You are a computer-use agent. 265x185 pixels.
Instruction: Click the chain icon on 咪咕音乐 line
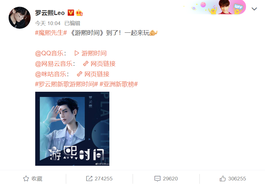[x=79, y=74]
